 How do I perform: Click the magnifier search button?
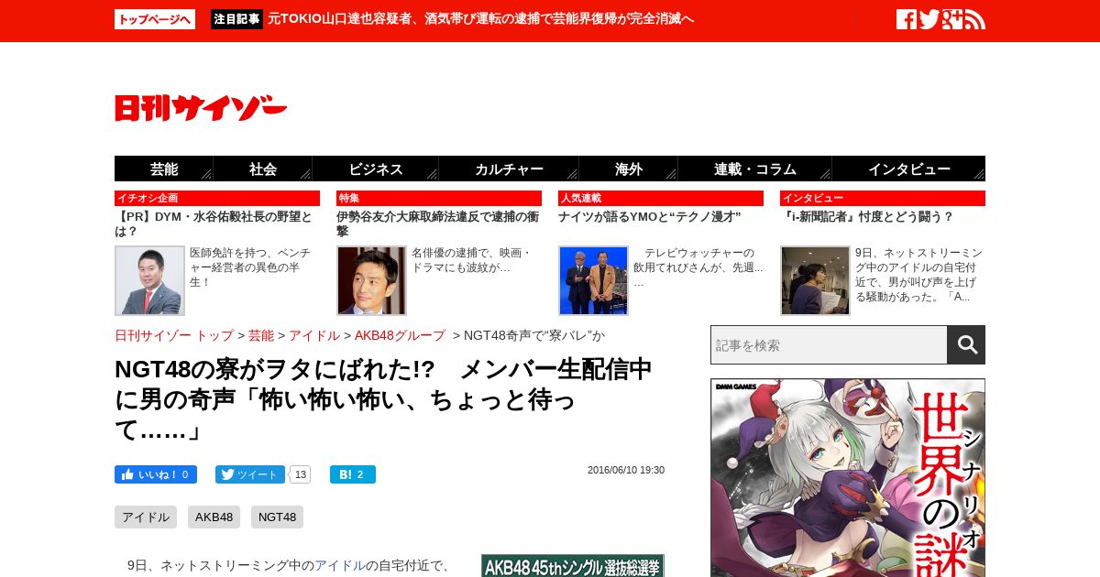tap(966, 344)
